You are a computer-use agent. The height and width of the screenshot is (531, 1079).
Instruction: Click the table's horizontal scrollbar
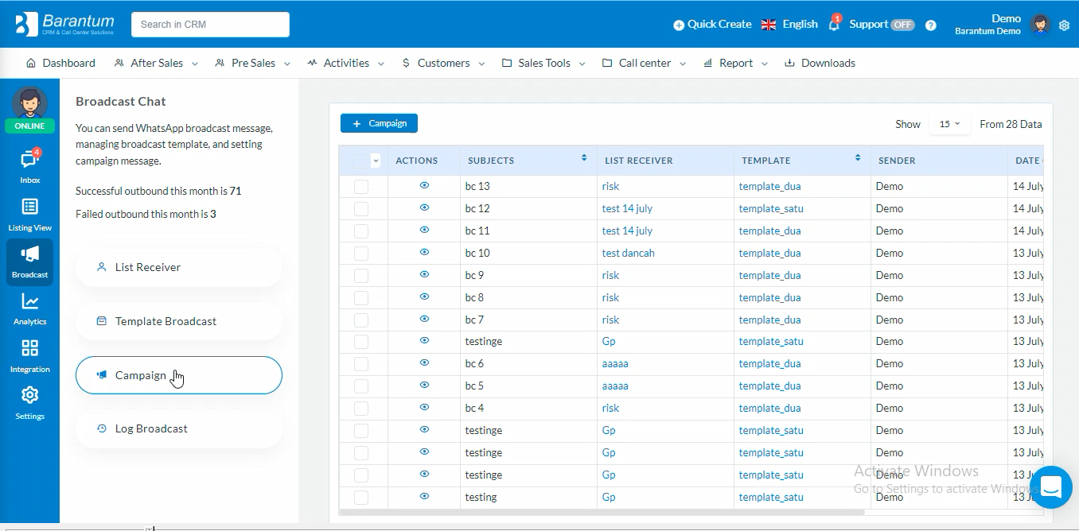pos(602,513)
